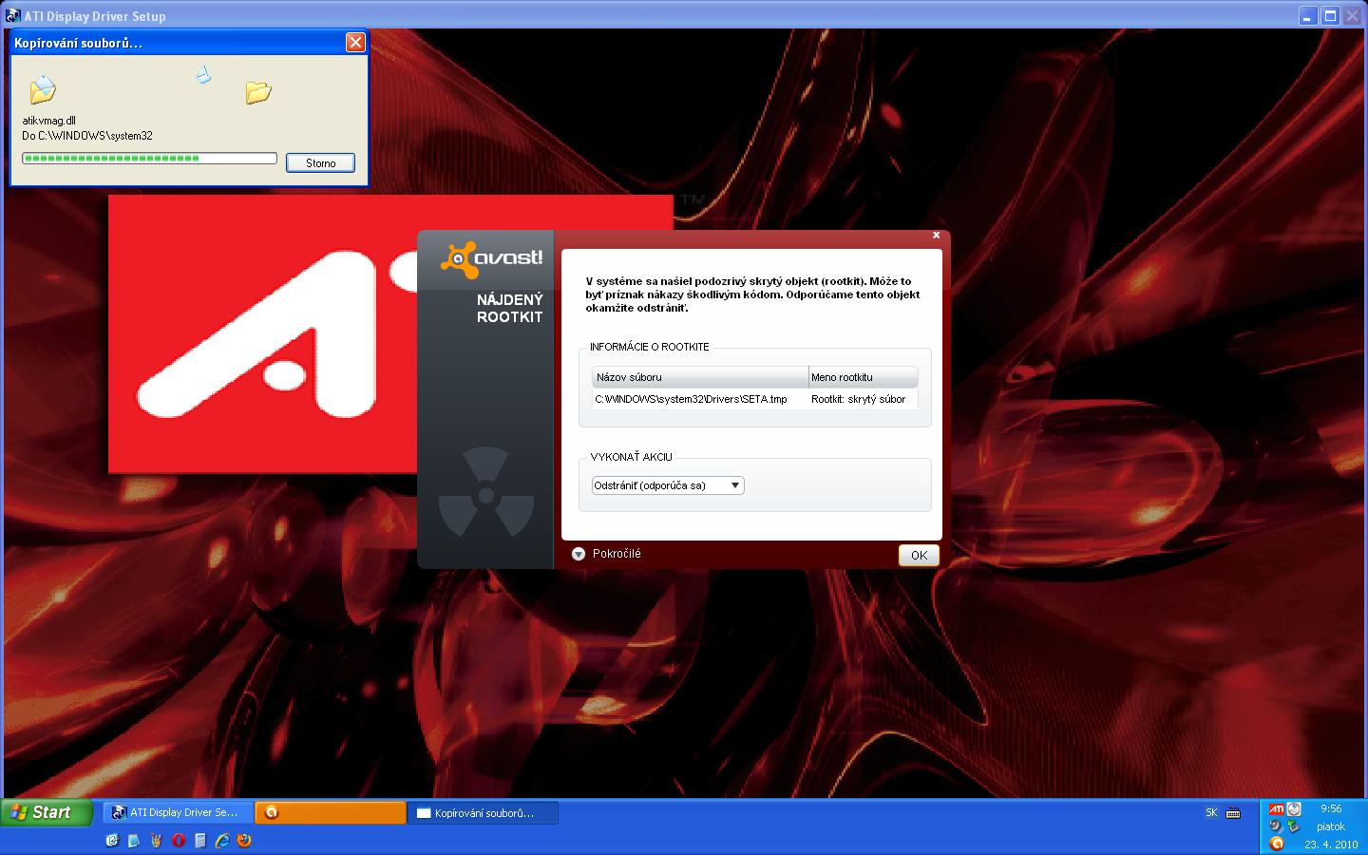The width and height of the screenshot is (1368, 855).
Task: Click Safely Remove Hardware tray icon
Action: (x=1293, y=826)
